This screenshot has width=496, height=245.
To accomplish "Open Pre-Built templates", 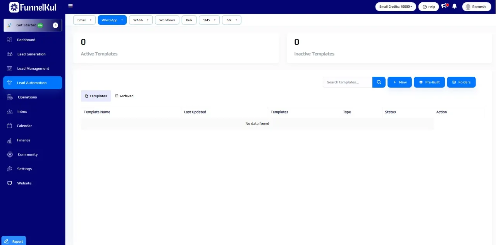I will coord(429,82).
